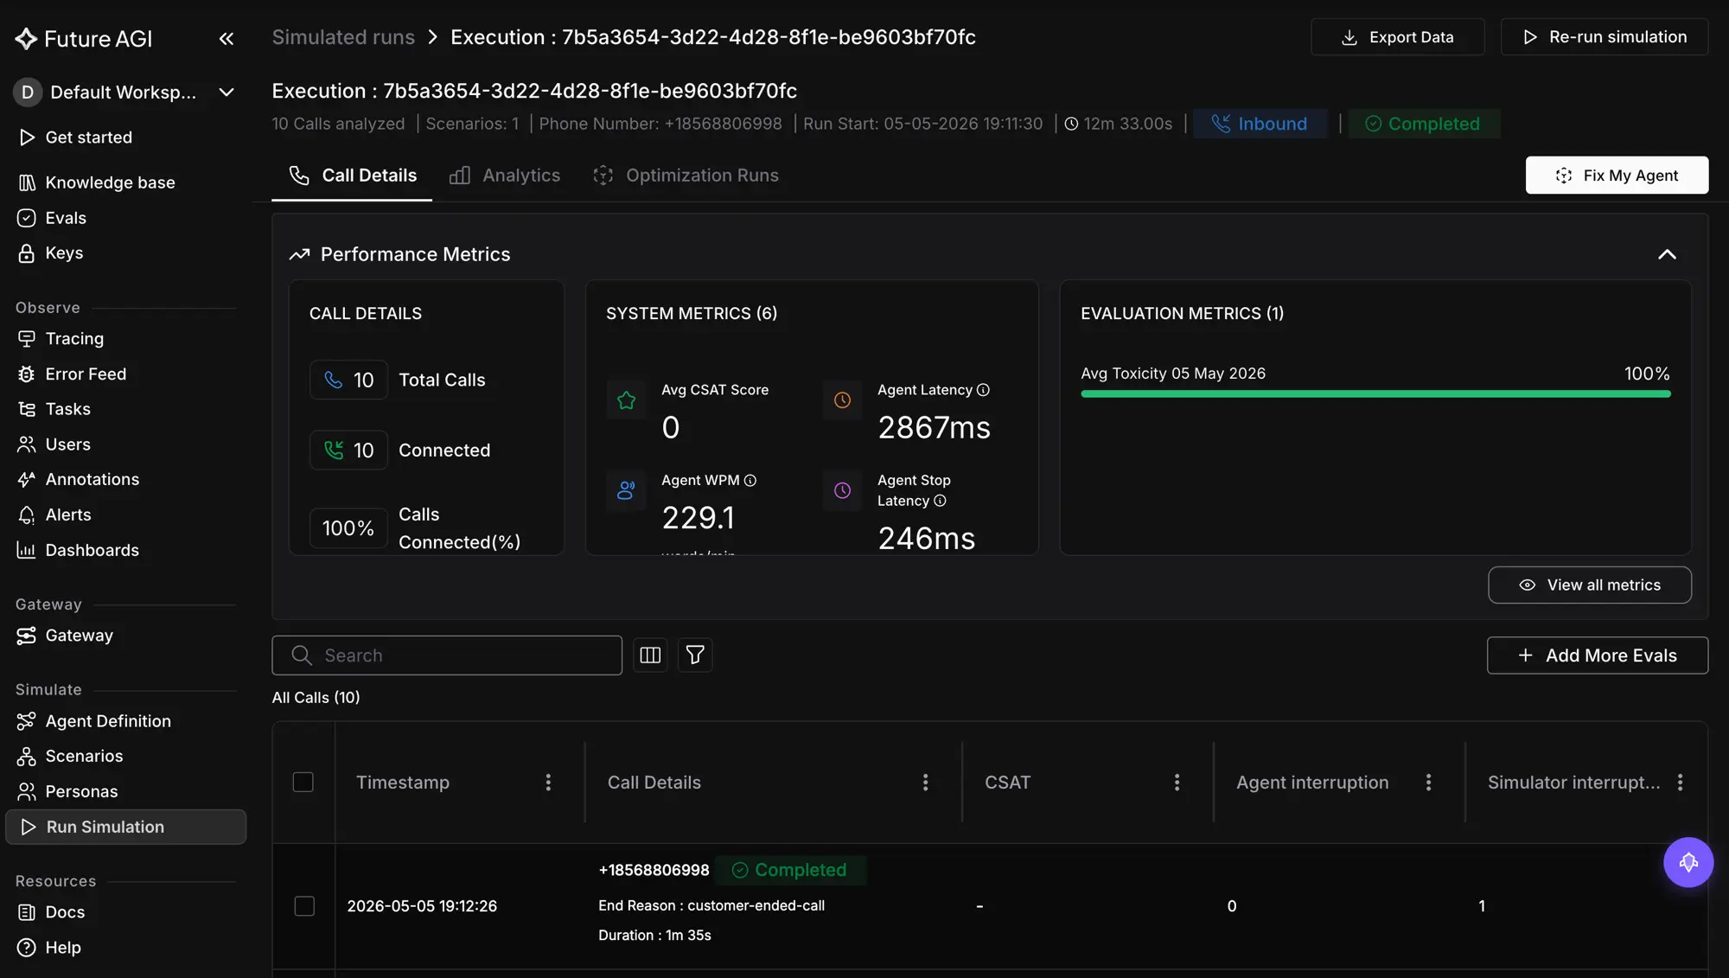Click Agent Stop Latency info icon
Screen dimensions: 1729x978
940,501
